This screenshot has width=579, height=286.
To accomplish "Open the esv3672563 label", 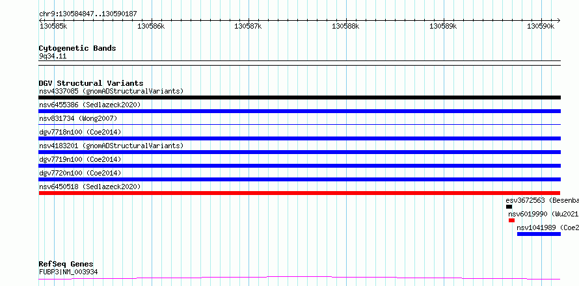I will point(542,200).
